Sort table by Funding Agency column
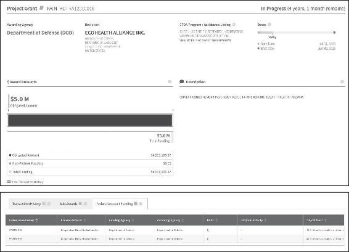 click(133, 220)
